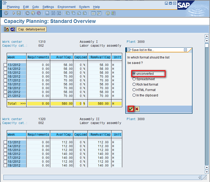Select the Rich text format option
This screenshot has width=210, height=182.
(134, 85)
